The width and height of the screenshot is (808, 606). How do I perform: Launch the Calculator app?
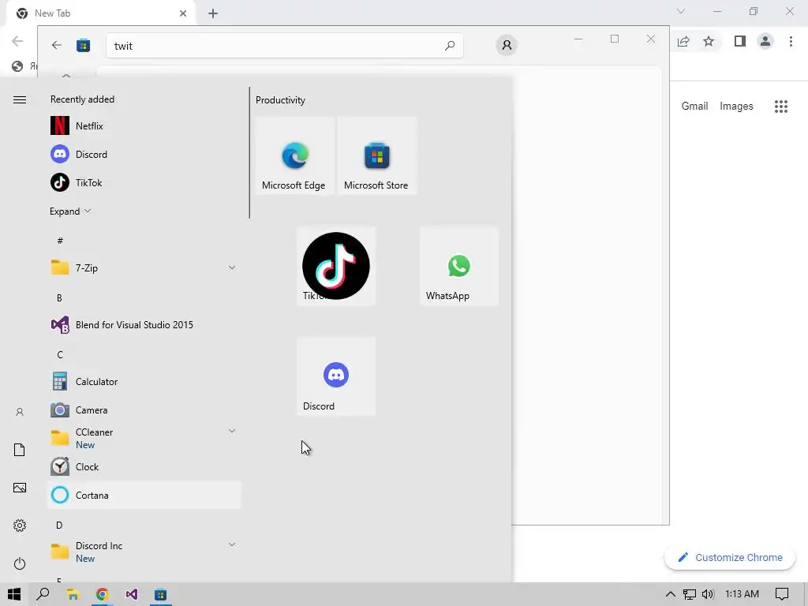pyautogui.click(x=144, y=381)
